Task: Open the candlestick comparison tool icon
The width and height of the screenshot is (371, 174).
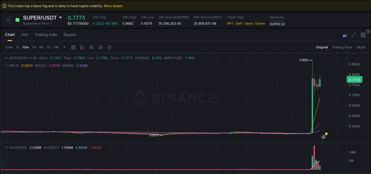Action: click(x=91, y=47)
